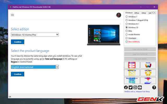Open Buy Windows or Office tile
Image resolution: width=167 pixels, height=104 pixels.
tap(132, 81)
